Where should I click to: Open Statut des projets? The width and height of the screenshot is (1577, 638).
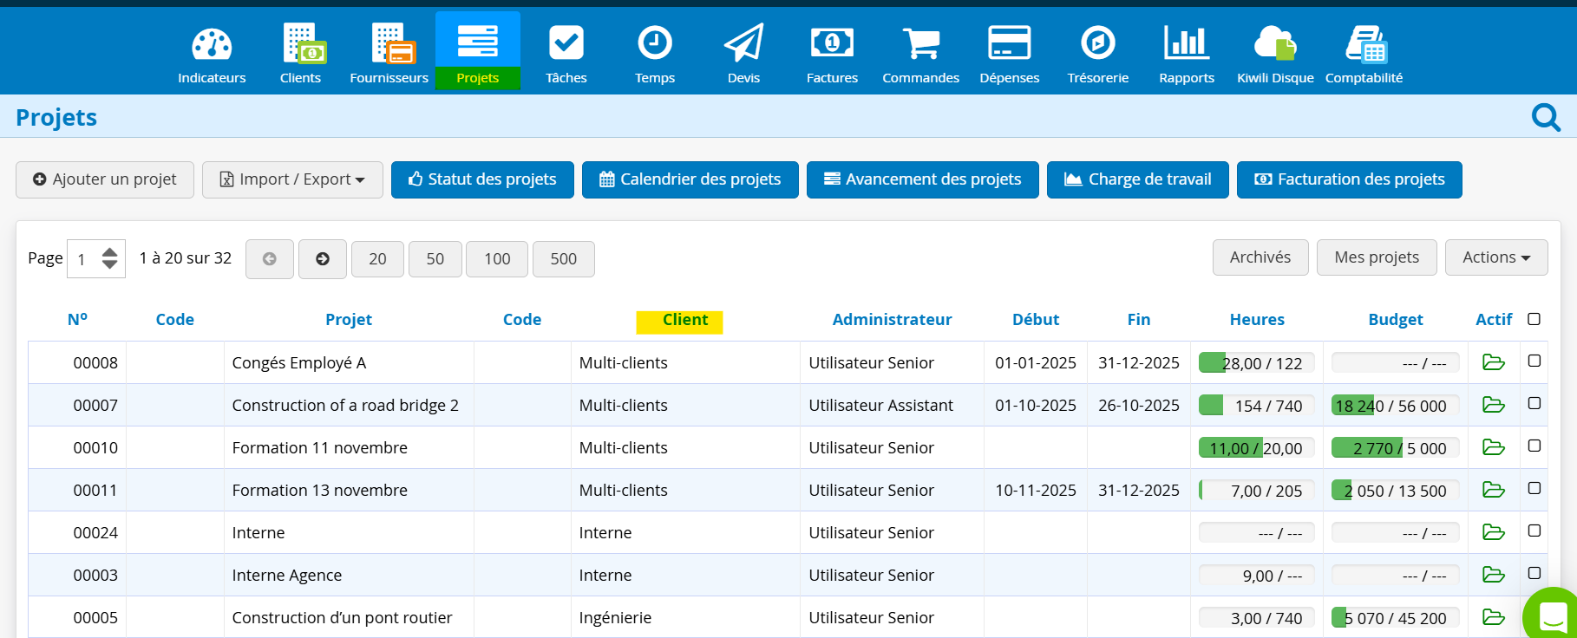coord(482,179)
